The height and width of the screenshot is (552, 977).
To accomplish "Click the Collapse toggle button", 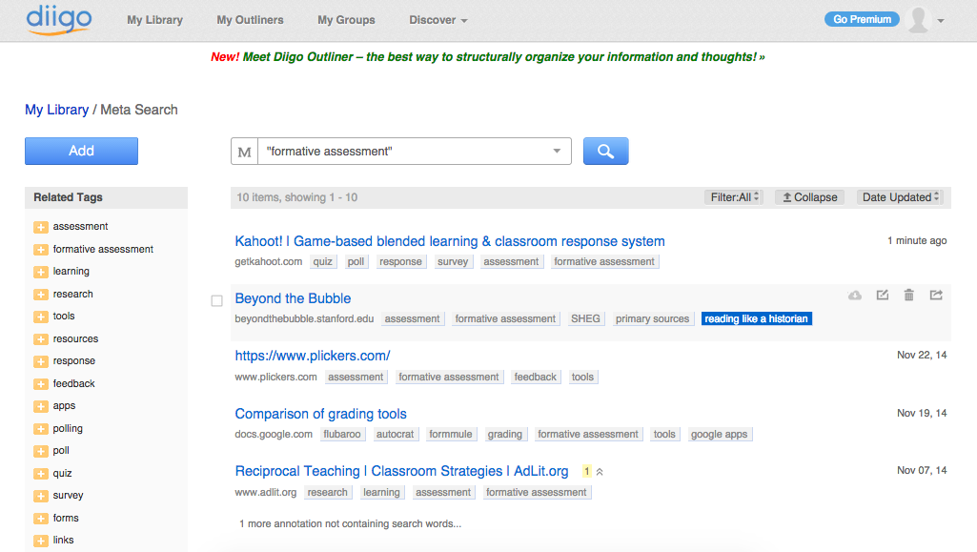I will 809,197.
